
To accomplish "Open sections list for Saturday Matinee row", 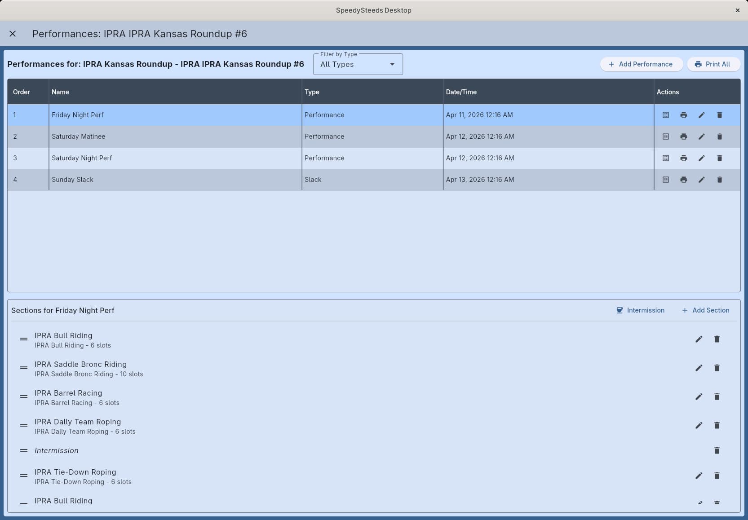I will [666, 137].
